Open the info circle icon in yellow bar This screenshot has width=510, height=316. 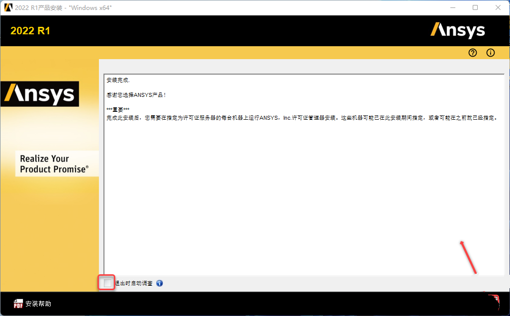click(491, 53)
